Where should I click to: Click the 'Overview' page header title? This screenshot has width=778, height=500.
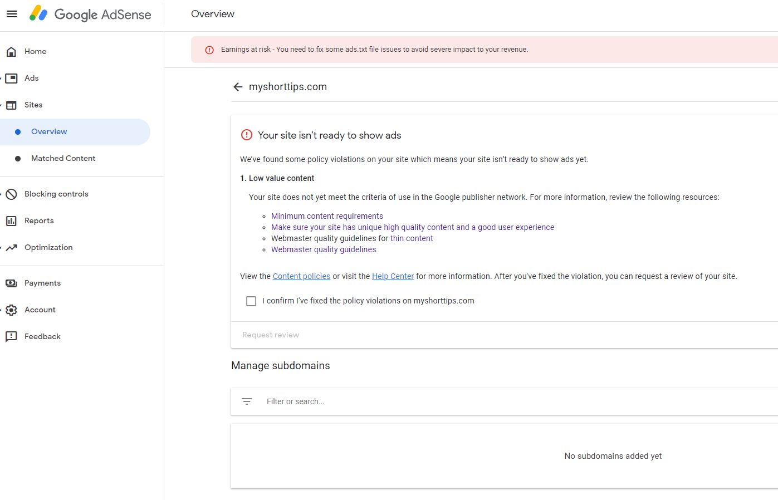pos(213,14)
